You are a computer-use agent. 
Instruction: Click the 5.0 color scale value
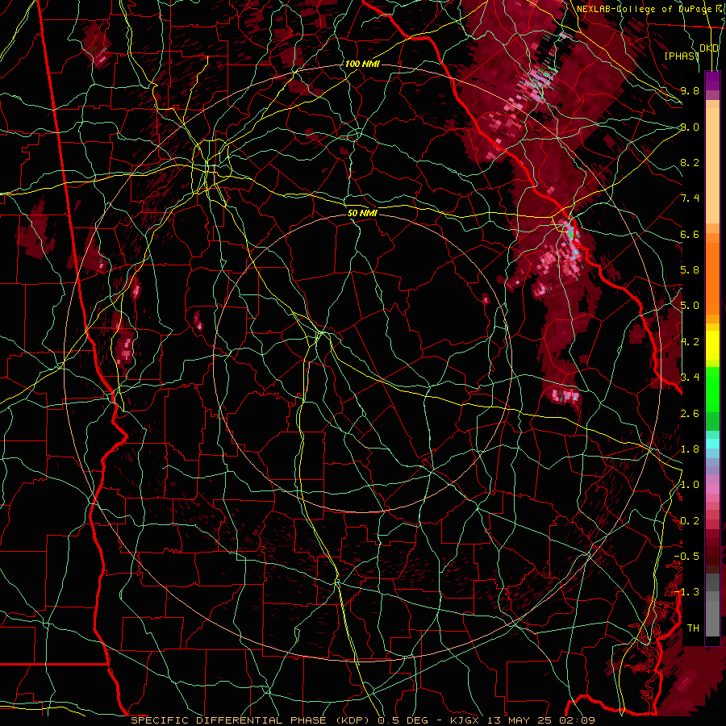tap(690, 306)
